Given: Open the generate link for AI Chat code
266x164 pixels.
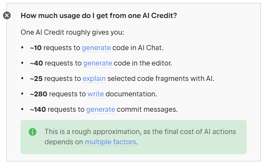Looking at the screenshot, I should tap(96, 48).
